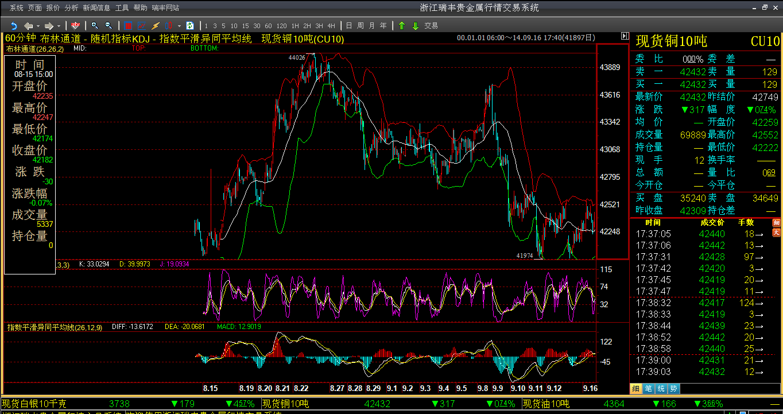Switch to the 3-minute period
The height and width of the screenshot is (414, 783).
tap(215, 26)
